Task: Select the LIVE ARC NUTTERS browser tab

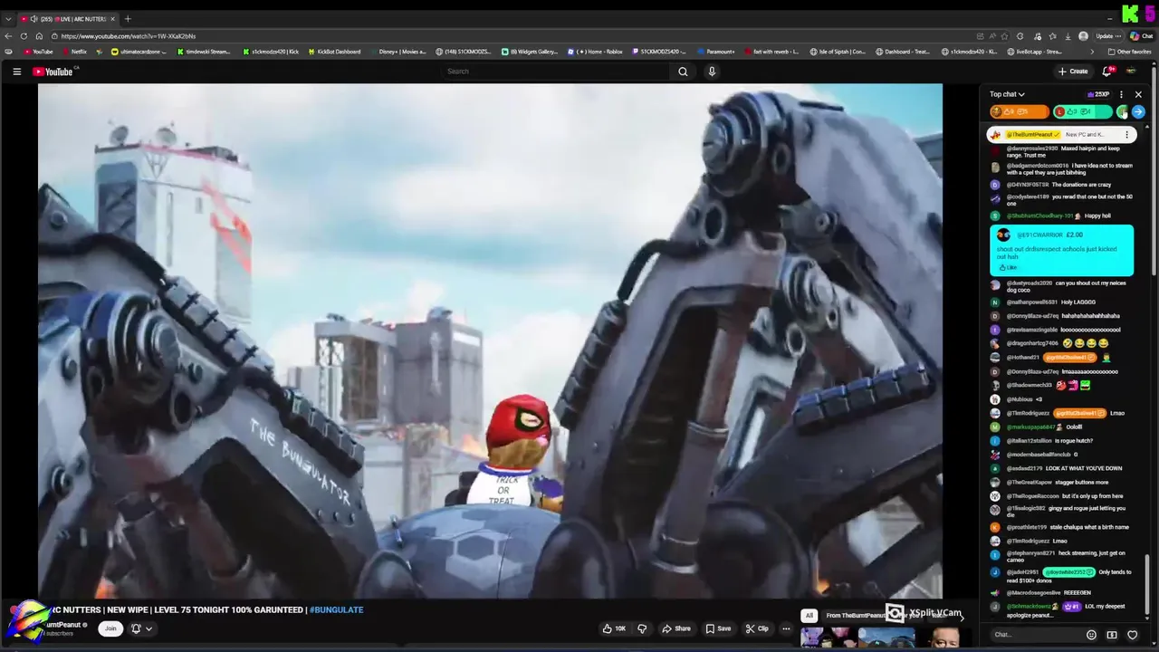Action: [68, 18]
